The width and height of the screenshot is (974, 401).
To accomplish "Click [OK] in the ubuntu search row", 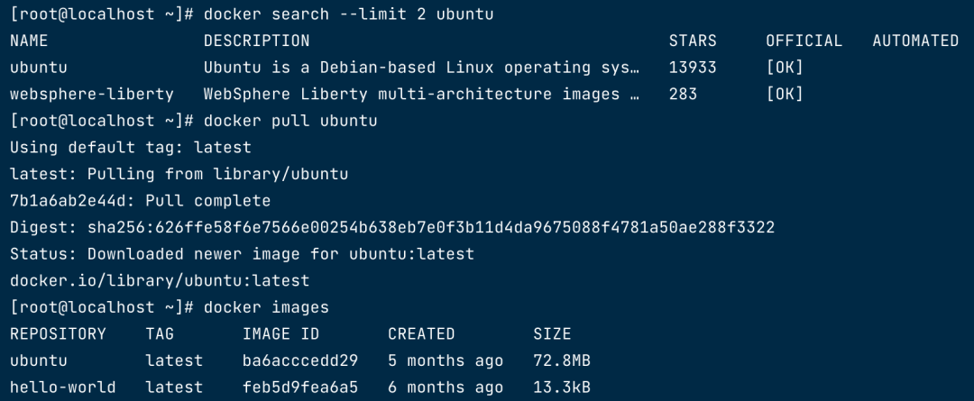I will tap(785, 68).
